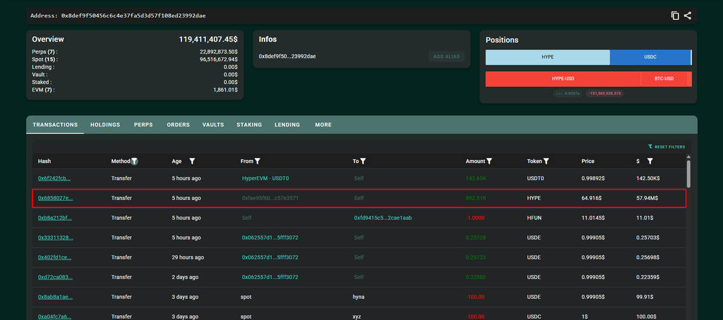Open the Vaults tab
723x320 pixels.
pyautogui.click(x=213, y=125)
